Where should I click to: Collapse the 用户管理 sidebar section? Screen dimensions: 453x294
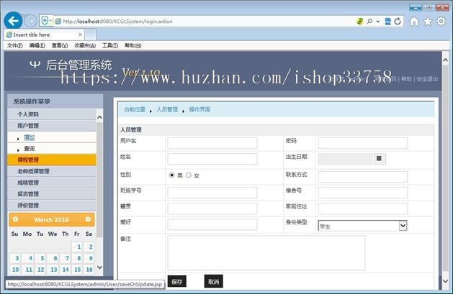[52, 126]
